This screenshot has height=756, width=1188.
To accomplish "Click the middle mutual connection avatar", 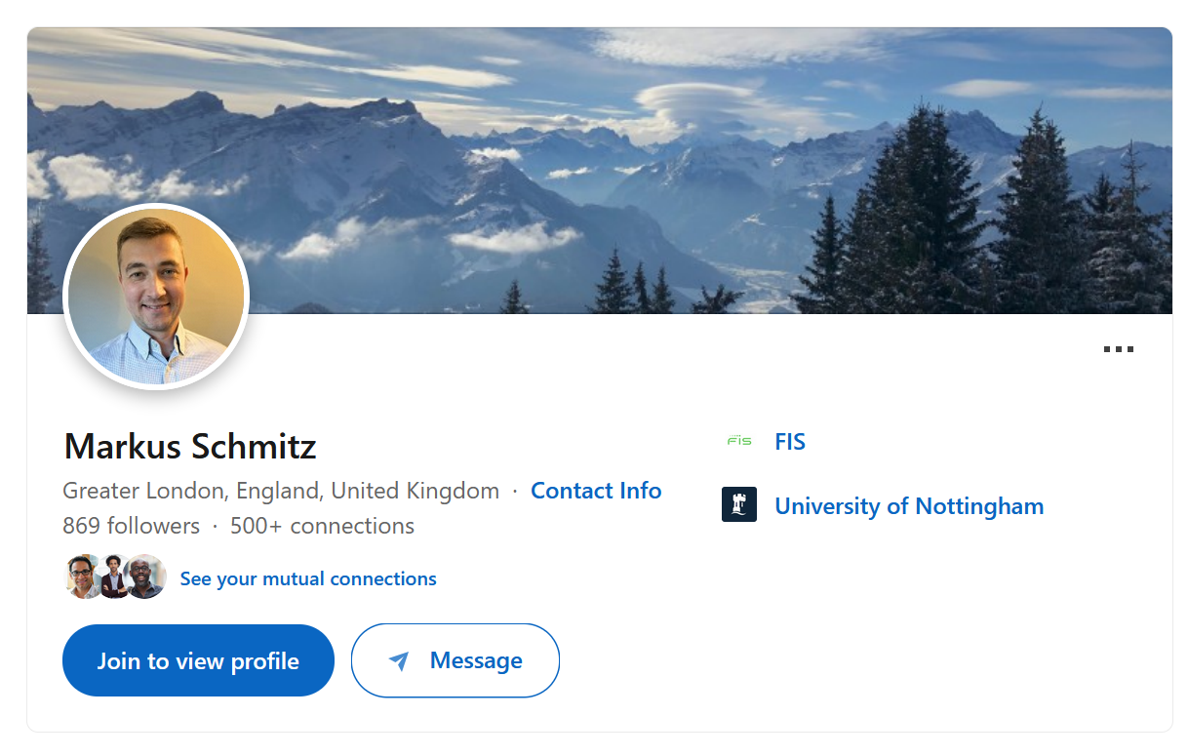I will tap(115, 577).
